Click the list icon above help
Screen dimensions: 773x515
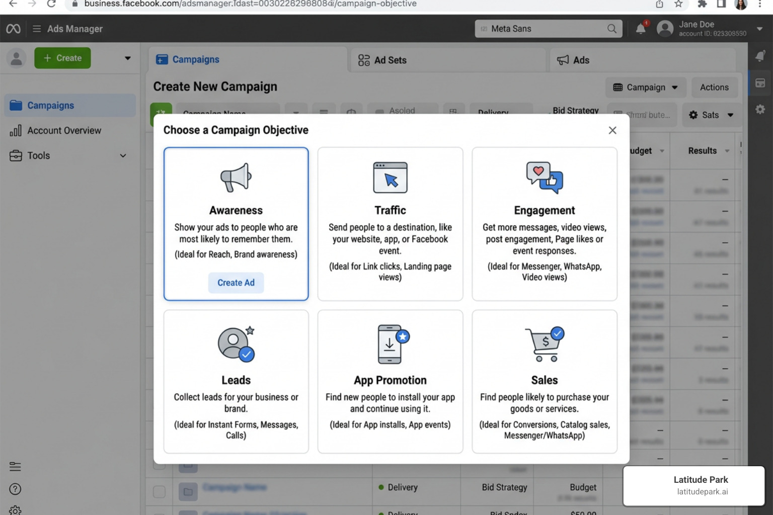[x=15, y=467]
